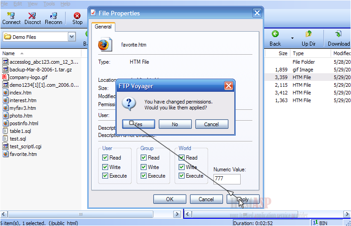
Task: Click the right pane scrollbar right arrow
Action: [347, 214]
